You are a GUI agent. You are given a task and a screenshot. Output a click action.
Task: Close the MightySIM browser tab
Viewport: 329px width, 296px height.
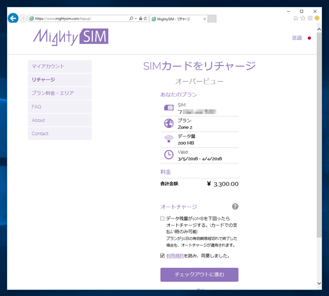[x=205, y=19]
